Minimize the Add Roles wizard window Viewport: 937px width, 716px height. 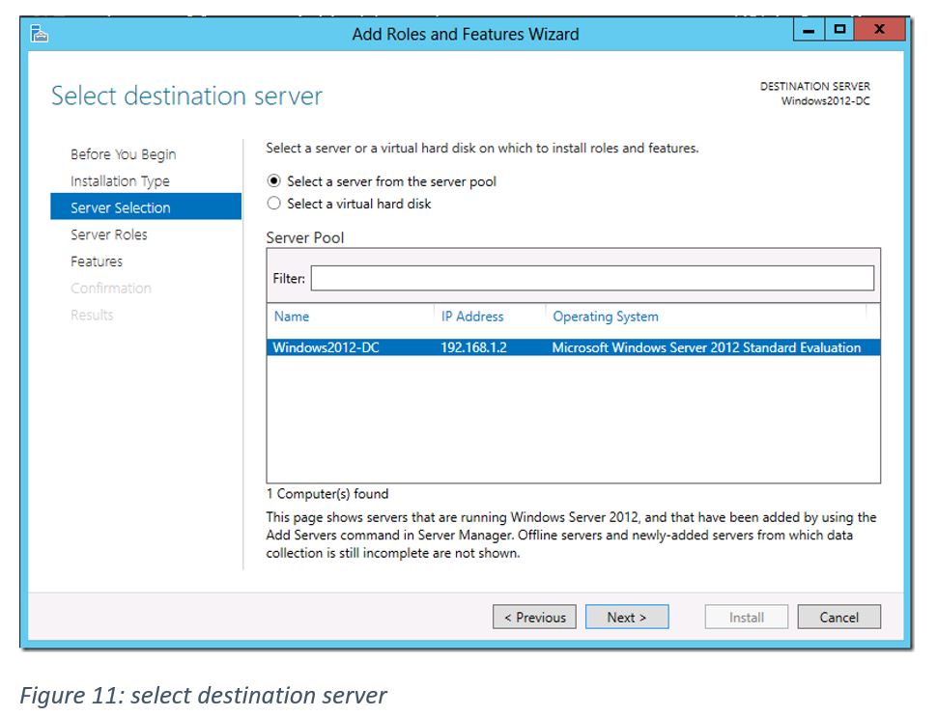click(x=809, y=31)
